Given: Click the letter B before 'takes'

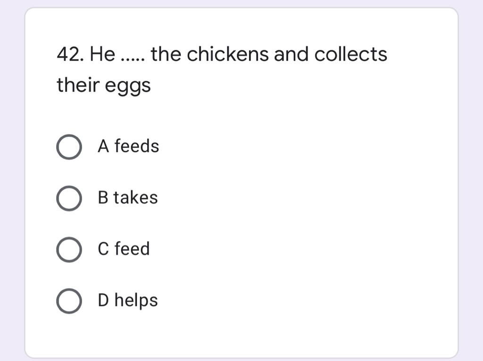Looking at the screenshot, I should pos(103,197).
